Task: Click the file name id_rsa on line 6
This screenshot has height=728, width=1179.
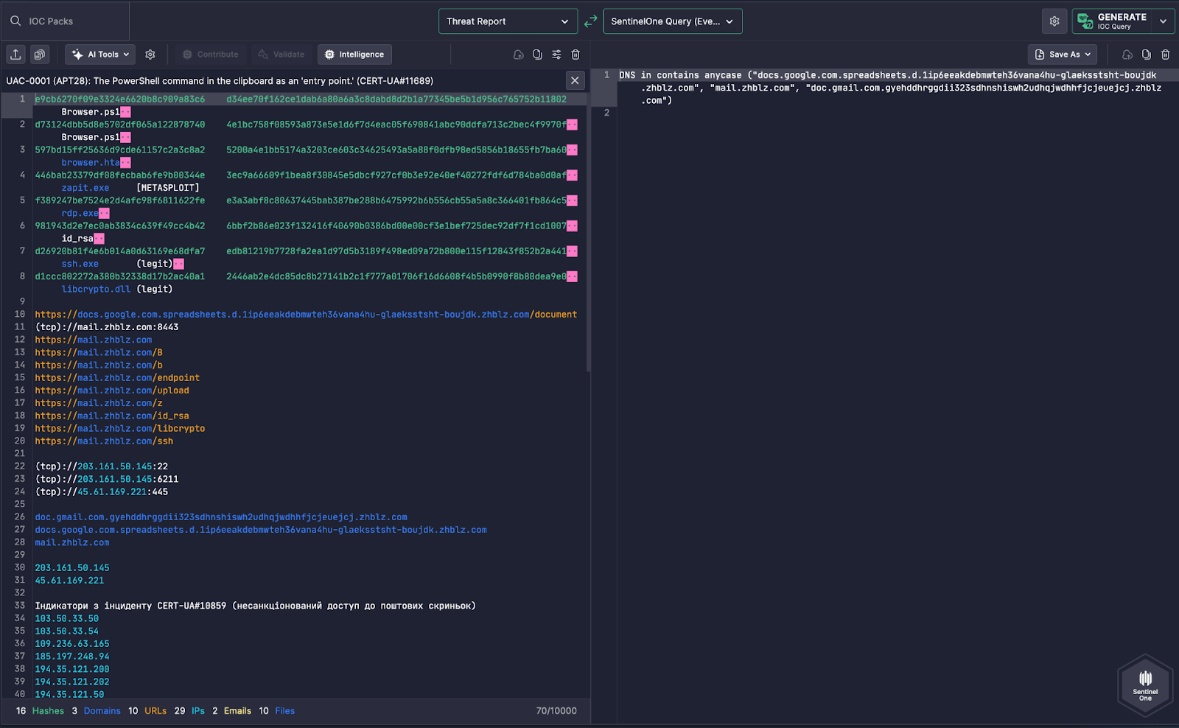Action: [x=77, y=239]
